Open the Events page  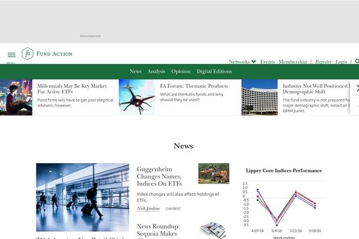pyautogui.click(x=267, y=62)
